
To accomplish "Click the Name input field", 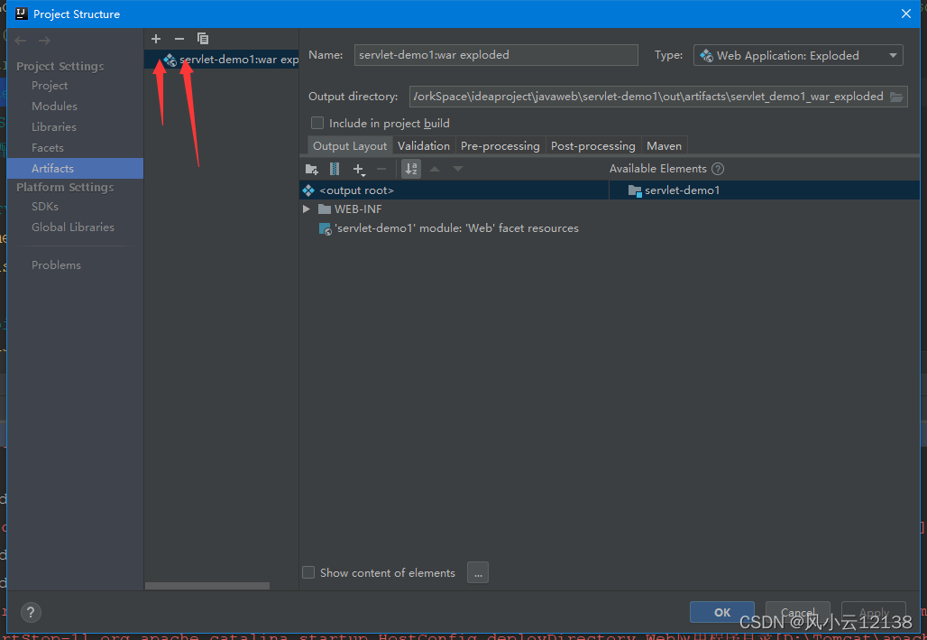I will 496,55.
